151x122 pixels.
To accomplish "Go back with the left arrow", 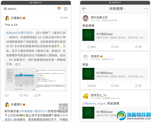I will pyautogui.click(x=85, y=9).
